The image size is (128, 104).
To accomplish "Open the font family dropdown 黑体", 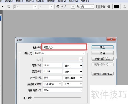I will [x=25, y=7].
